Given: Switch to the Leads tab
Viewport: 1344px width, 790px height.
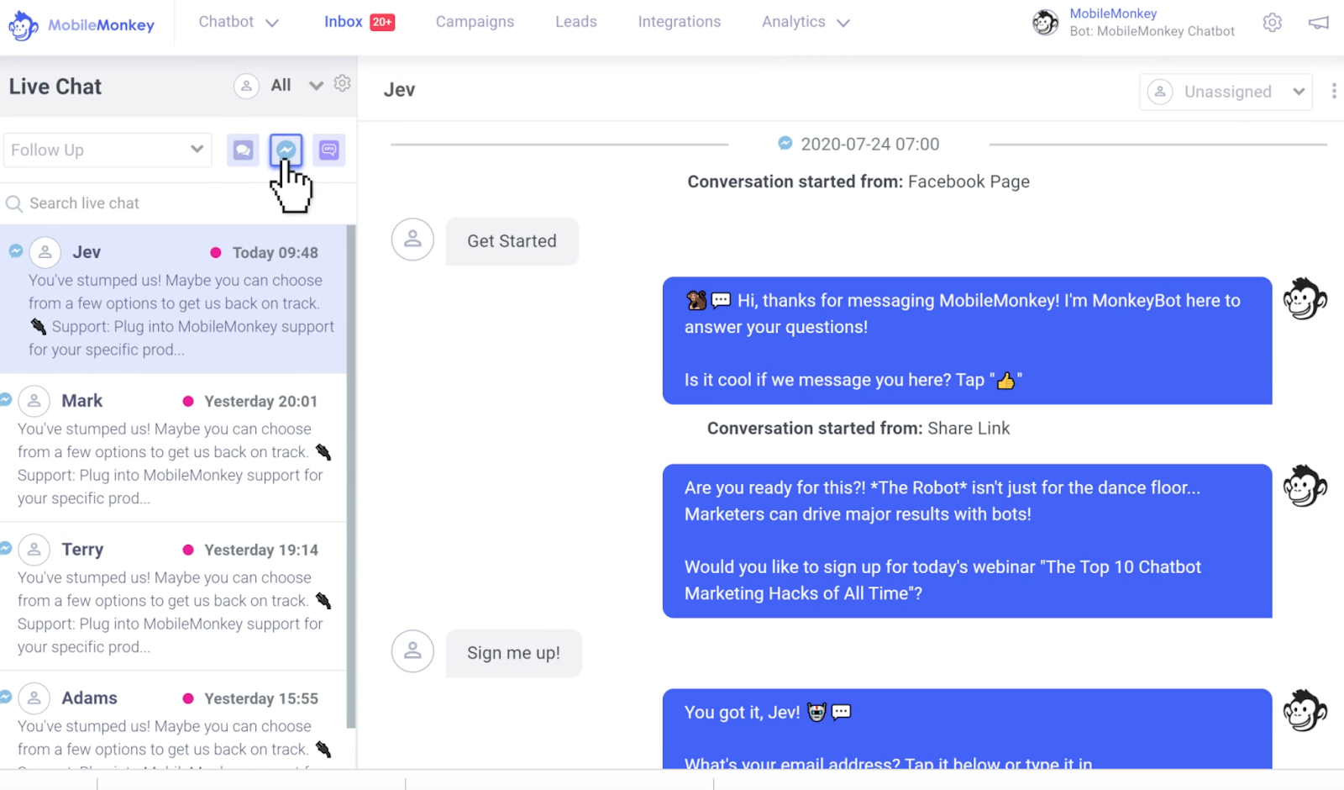Looking at the screenshot, I should coord(576,22).
